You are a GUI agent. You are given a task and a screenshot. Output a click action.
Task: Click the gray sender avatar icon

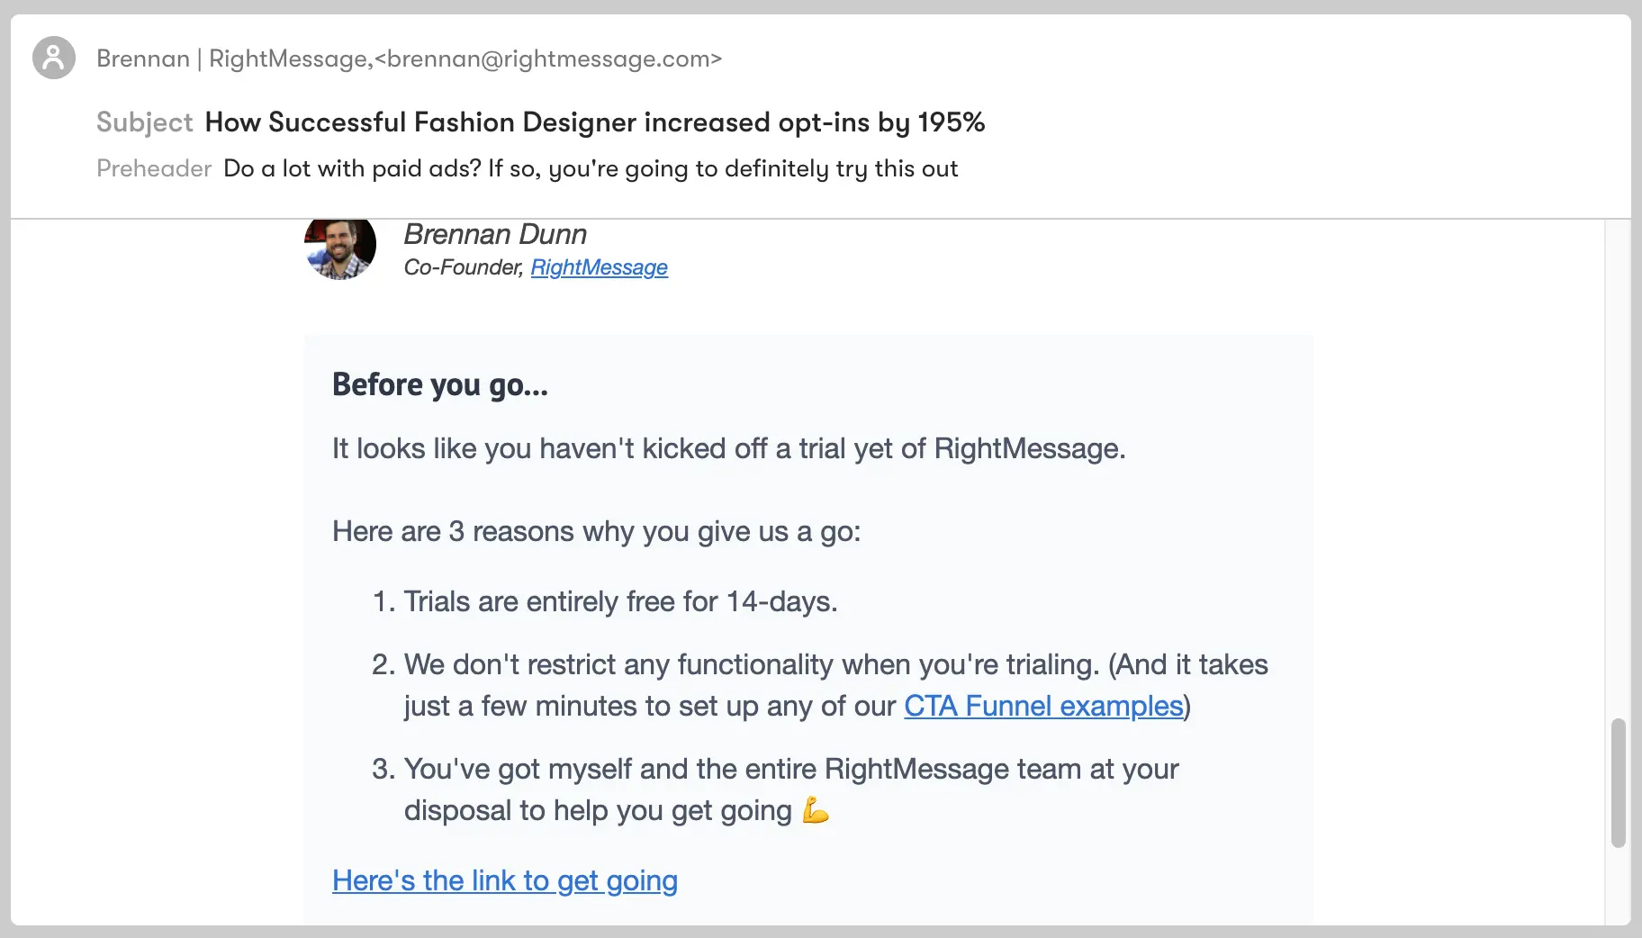54,58
